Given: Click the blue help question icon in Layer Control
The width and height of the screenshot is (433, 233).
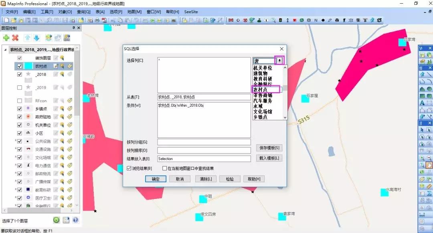Looking at the screenshot, I should [75, 220].
